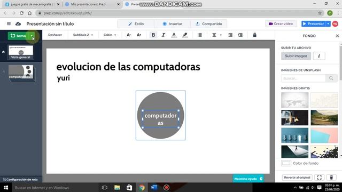Select the blue arrows background image
342x192 pixels.
click(294, 135)
